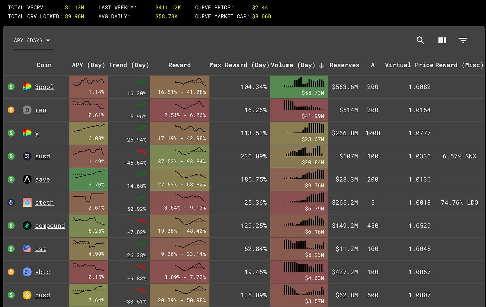Click the busd pool logo icon
This screenshot has width=486, height=307.
pos(27,295)
